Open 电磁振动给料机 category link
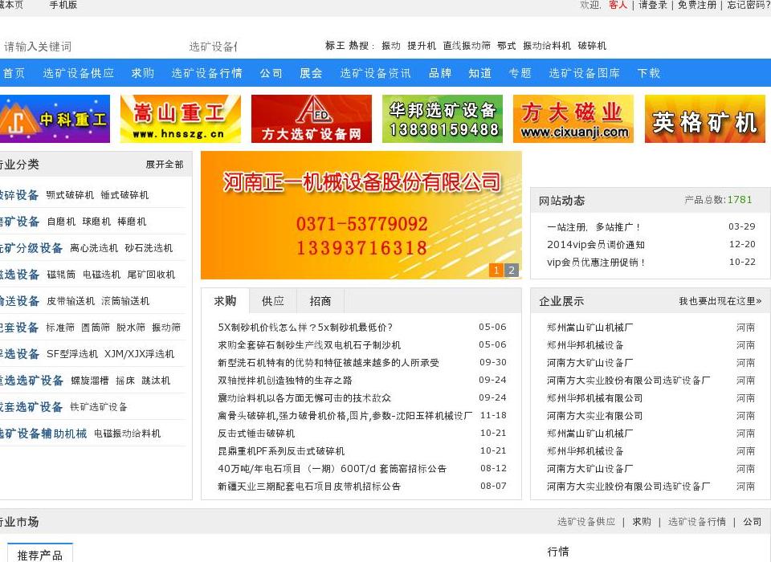 click(x=128, y=434)
